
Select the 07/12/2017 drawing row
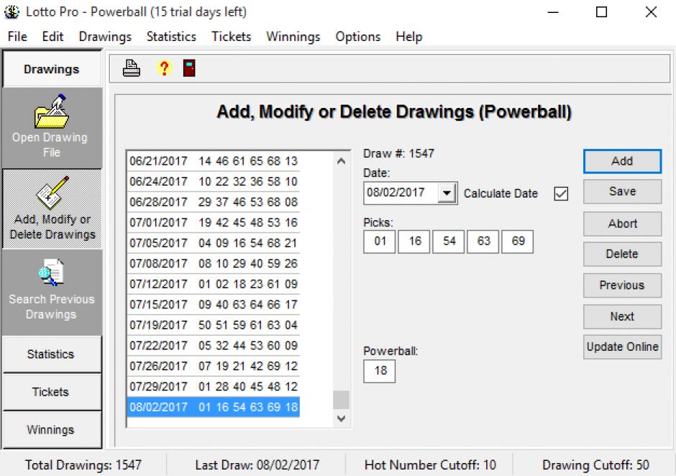(x=214, y=284)
